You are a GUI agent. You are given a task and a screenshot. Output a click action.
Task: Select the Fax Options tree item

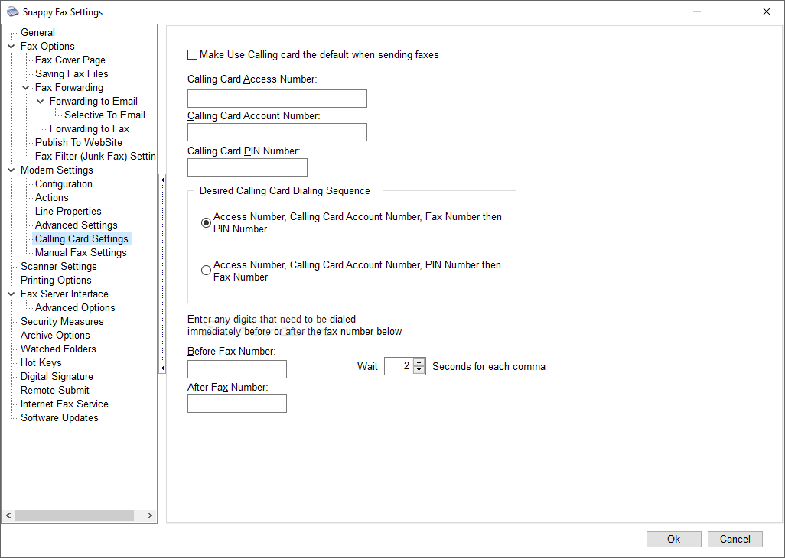(47, 46)
